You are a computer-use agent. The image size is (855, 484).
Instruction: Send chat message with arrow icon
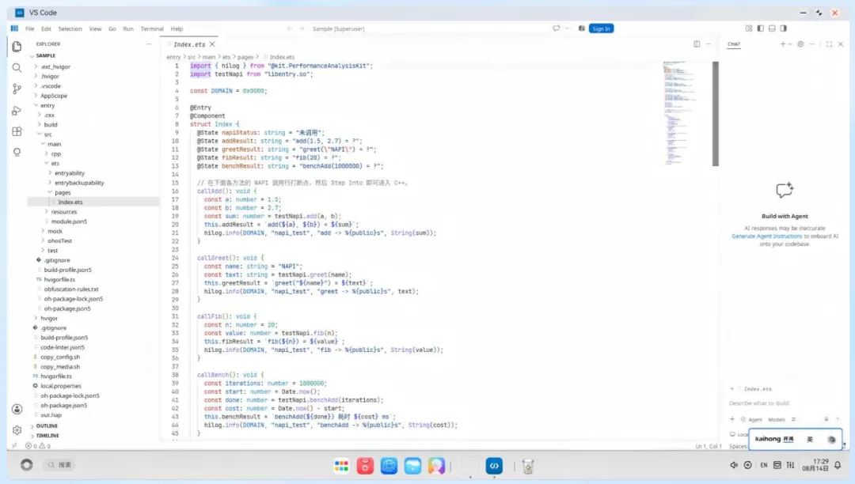[838, 419]
